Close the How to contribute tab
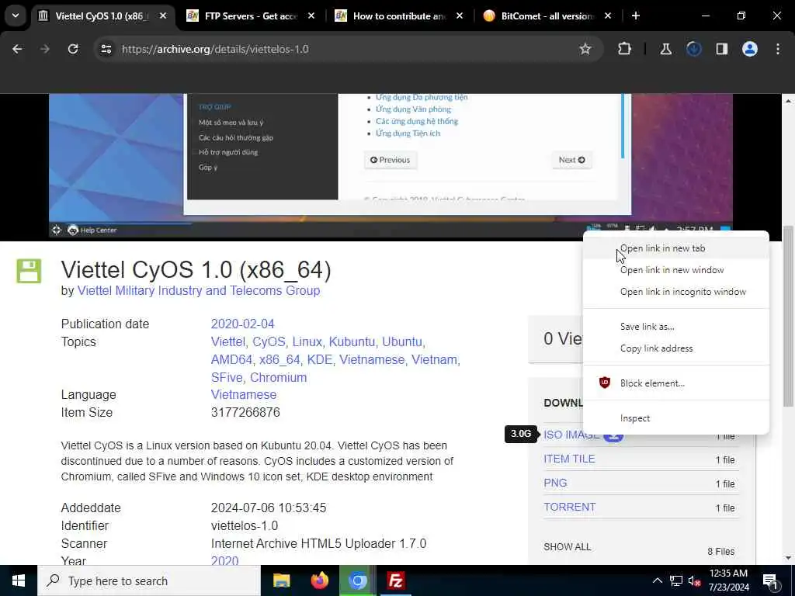This screenshot has height=596, width=795. pyautogui.click(x=460, y=16)
